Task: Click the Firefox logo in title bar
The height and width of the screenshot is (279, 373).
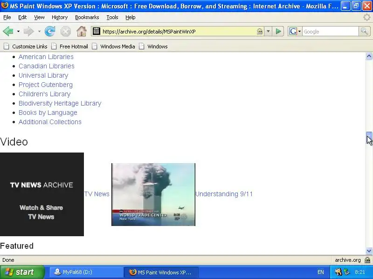Action: [4, 5]
